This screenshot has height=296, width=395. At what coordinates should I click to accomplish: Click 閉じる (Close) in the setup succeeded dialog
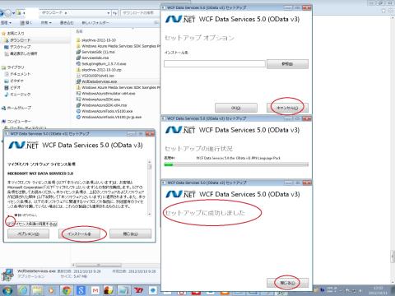(x=287, y=283)
